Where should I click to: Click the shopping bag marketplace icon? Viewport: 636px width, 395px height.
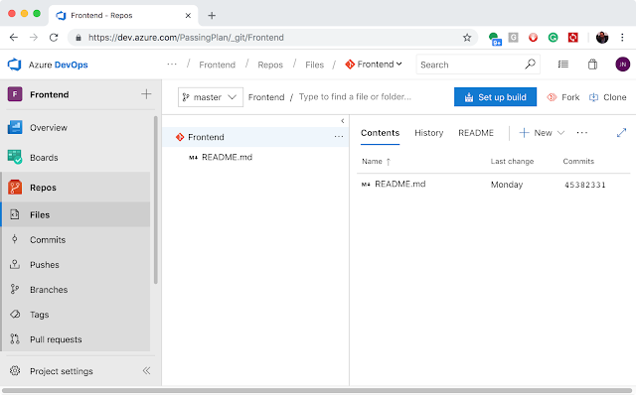(592, 65)
